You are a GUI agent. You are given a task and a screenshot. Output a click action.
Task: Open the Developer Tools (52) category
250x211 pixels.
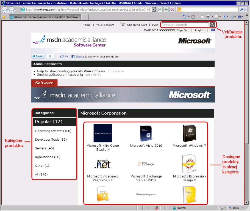coord(51,140)
